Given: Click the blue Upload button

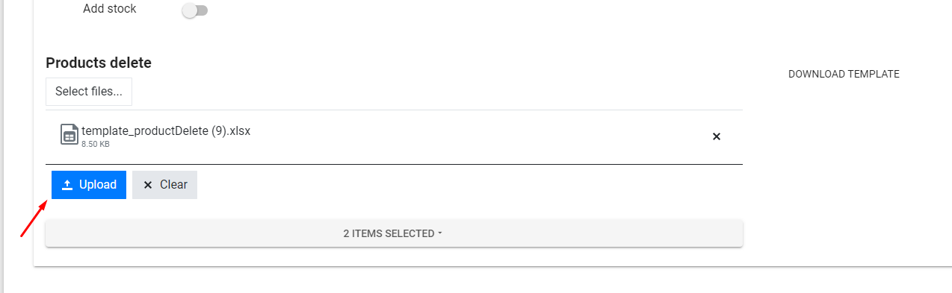Looking at the screenshot, I should tap(89, 185).
